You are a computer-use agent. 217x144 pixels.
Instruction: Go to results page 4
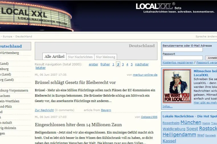[127, 64]
